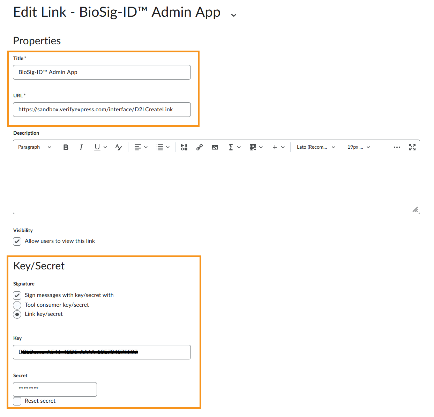
Task: Focus the Key input field
Action: point(102,352)
